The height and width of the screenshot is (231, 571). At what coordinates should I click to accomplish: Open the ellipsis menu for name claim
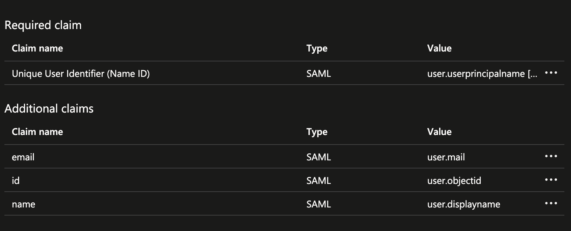[551, 203]
